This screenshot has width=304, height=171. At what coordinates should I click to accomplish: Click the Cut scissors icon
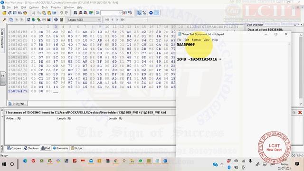(34, 13)
